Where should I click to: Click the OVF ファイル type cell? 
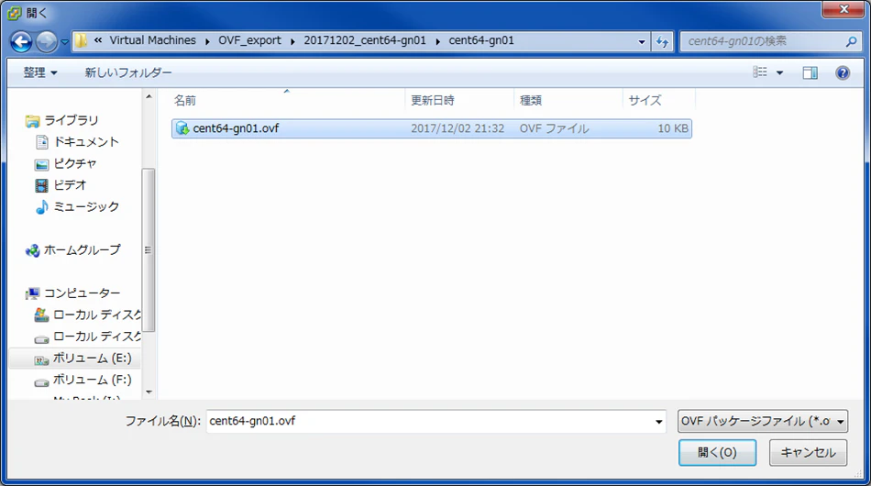[554, 128]
